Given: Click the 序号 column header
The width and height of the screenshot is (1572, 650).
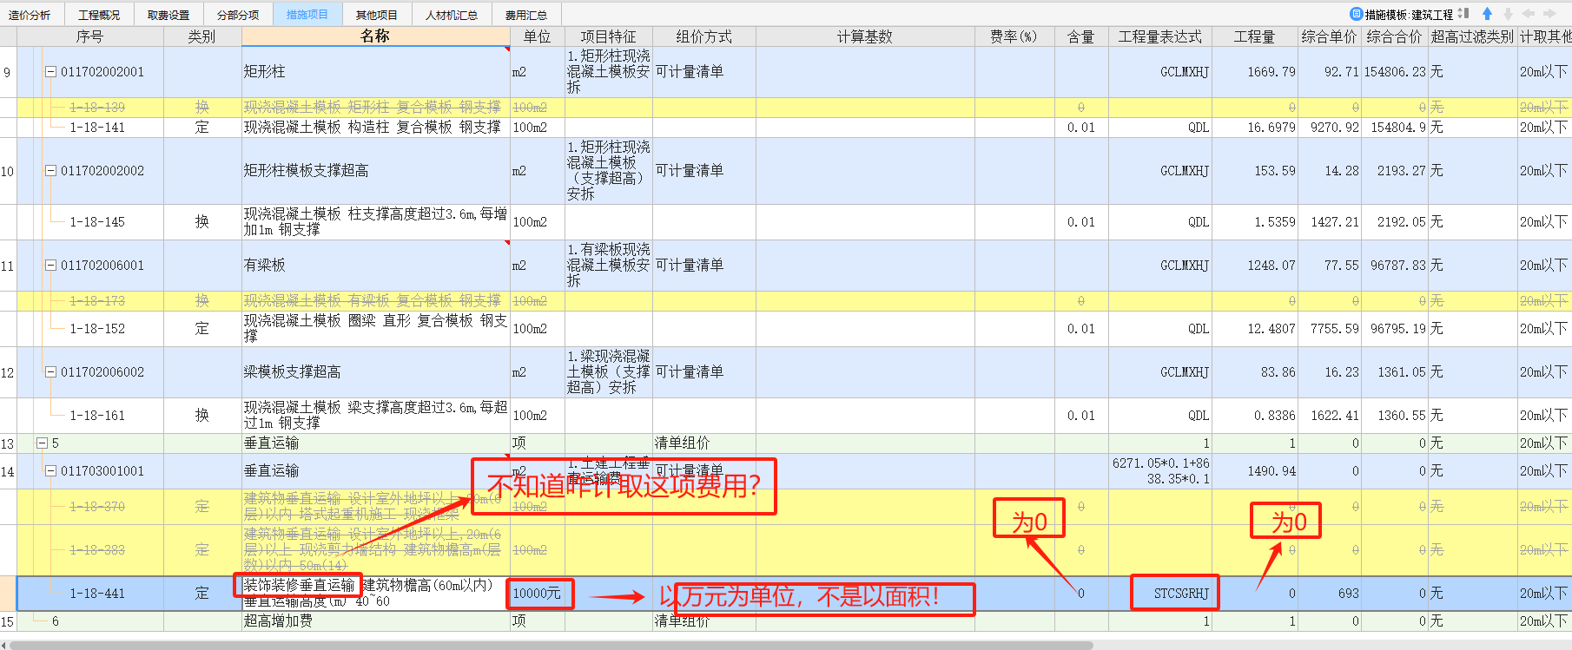Looking at the screenshot, I should click(89, 36).
